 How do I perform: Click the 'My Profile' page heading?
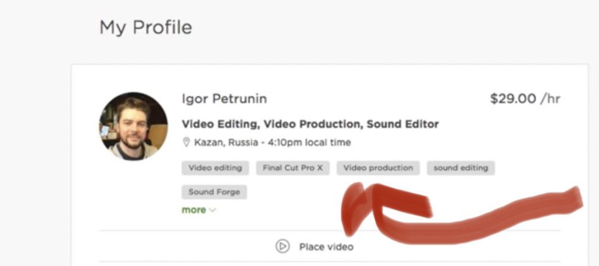pos(145,27)
